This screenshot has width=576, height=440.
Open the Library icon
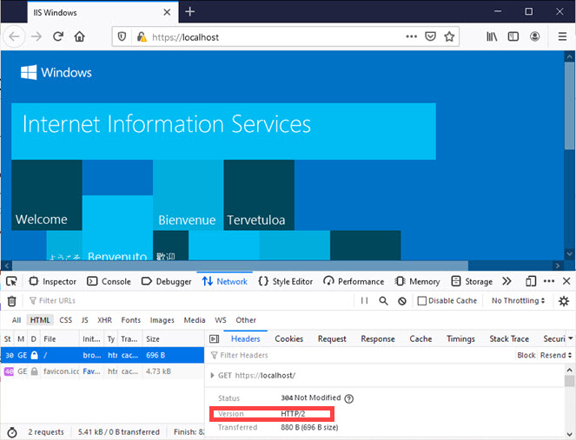[492, 36]
